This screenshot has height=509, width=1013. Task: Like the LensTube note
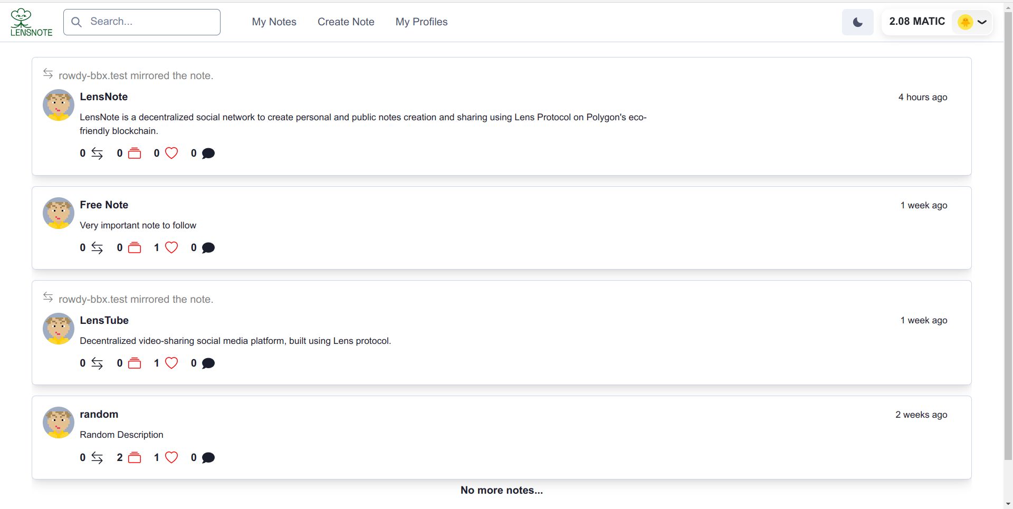coord(171,363)
